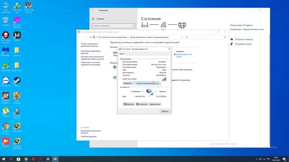Click the Windows Start button
This screenshot has height=162, width=289.
(4, 159)
